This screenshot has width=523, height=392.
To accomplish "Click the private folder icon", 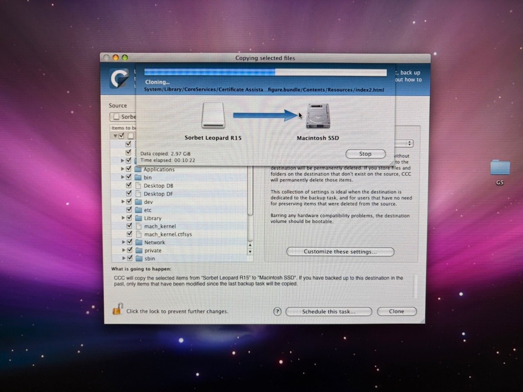I will pyautogui.click(x=139, y=250).
